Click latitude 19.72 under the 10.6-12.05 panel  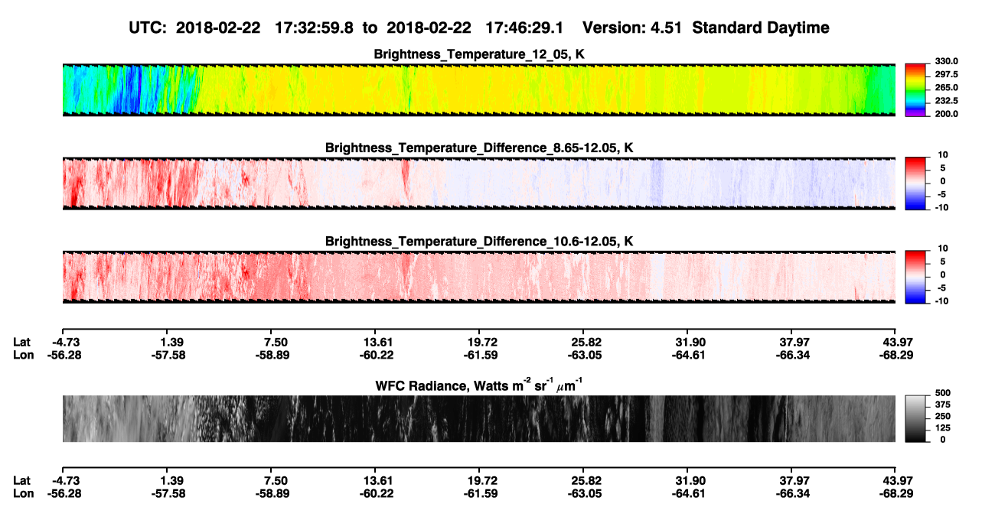(x=479, y=342)
